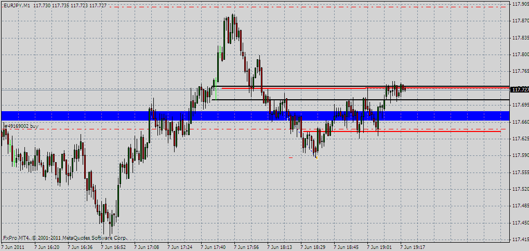529x251 pixels.
Task: Click price label 117.905 on axis
Action: coord(520,4)
